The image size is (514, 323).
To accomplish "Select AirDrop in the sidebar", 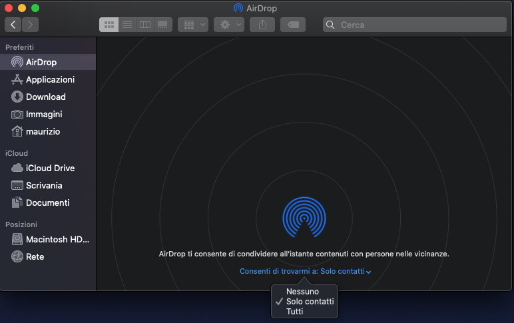I will point(48,62).
